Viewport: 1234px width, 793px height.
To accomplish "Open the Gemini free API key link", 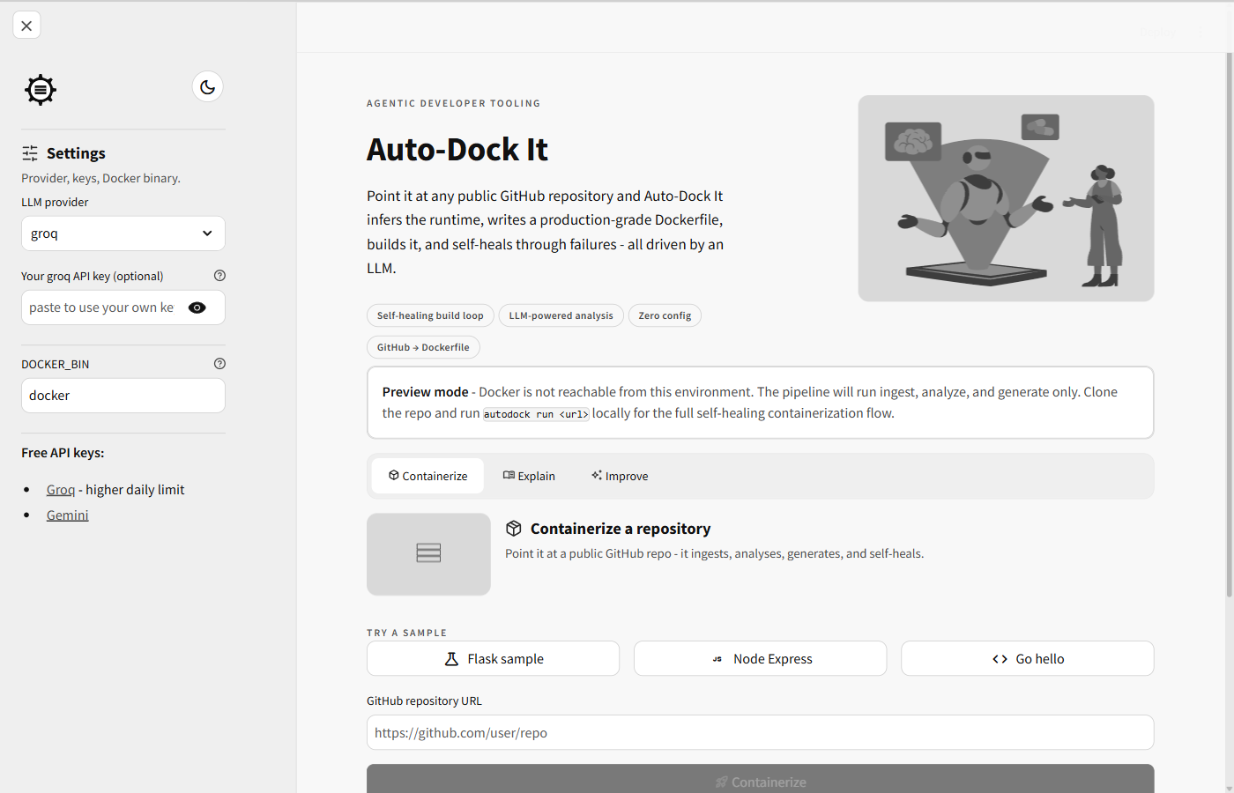I will (68, 515).
